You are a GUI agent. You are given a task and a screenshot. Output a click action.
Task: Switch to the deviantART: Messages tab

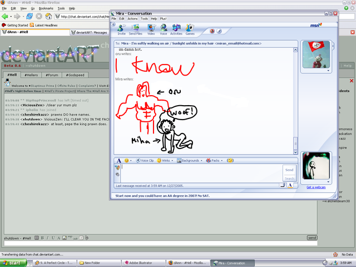pyautogui.click(x=89, y=32)
